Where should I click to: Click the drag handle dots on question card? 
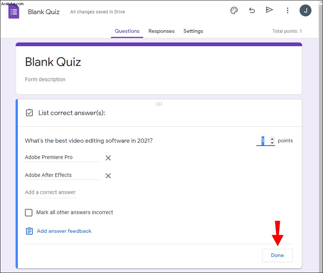click(159, 104)
